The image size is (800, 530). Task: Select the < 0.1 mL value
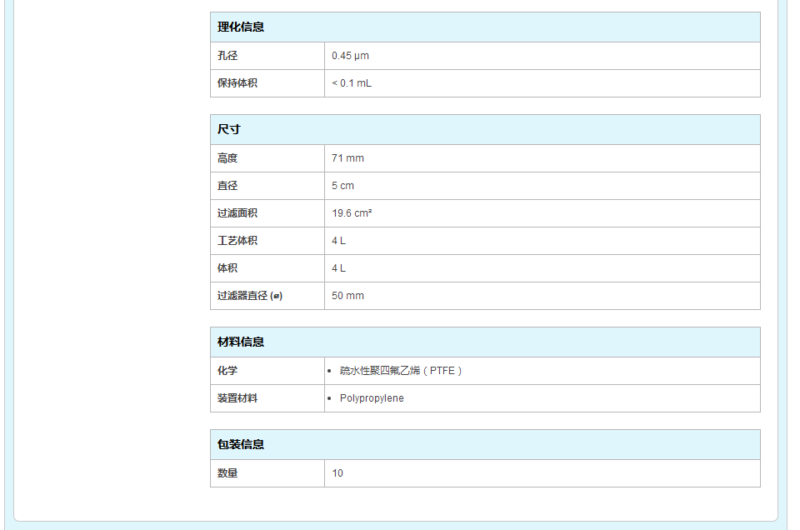(350, 83)
